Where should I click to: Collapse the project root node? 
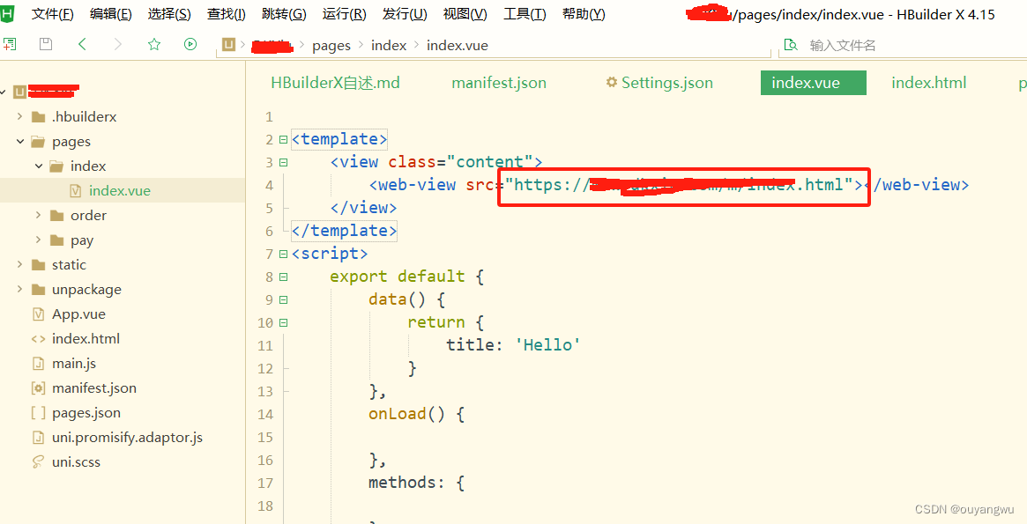[4, 92]
